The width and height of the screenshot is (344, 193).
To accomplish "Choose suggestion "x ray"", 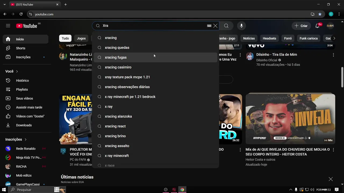I will (x=155, y=106).
